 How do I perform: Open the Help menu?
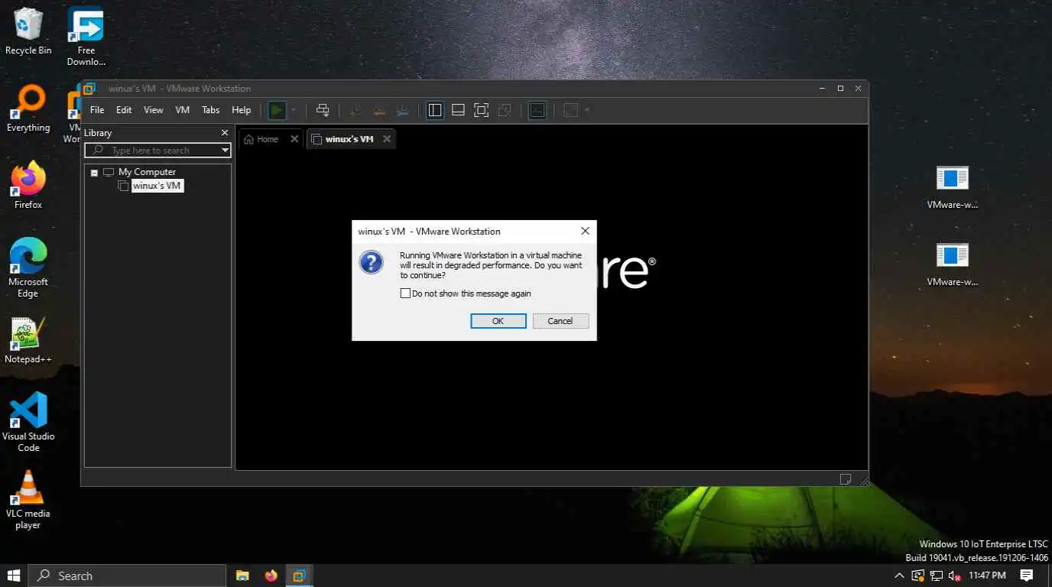pos(242,110)
